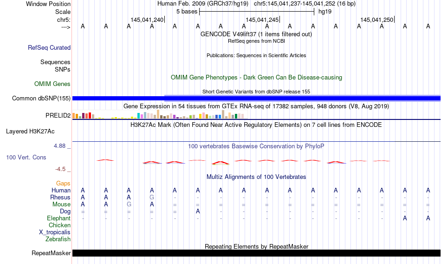Click the Gene Expression in 54 tissues title

point(256,106)
